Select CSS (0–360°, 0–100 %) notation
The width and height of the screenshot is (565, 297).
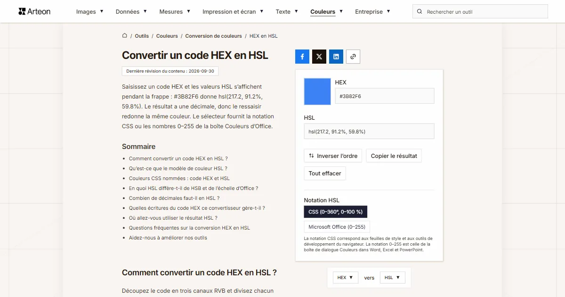336,212
